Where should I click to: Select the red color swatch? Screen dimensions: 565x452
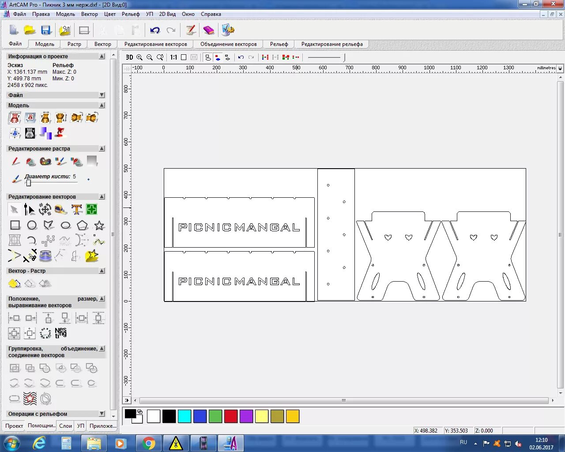(231, 416)
